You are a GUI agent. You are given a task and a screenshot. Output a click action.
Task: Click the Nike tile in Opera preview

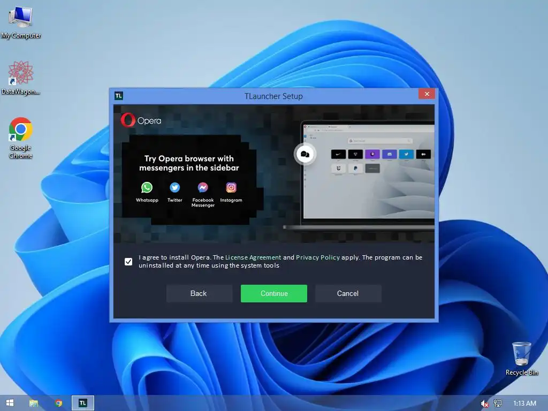coord(338,154)
